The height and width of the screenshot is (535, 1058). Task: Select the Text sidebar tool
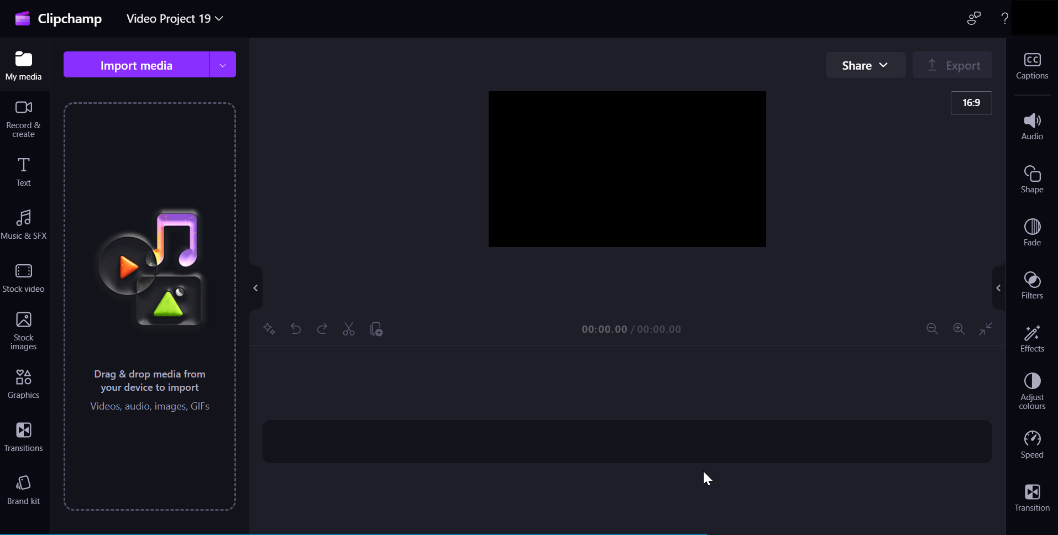tap(24, 172)
